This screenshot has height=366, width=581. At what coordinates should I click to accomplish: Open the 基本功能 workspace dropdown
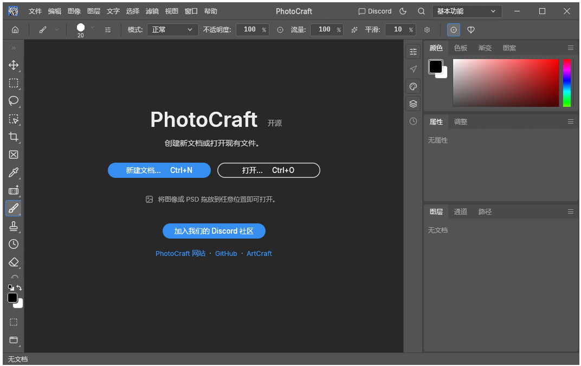point(467,11)
